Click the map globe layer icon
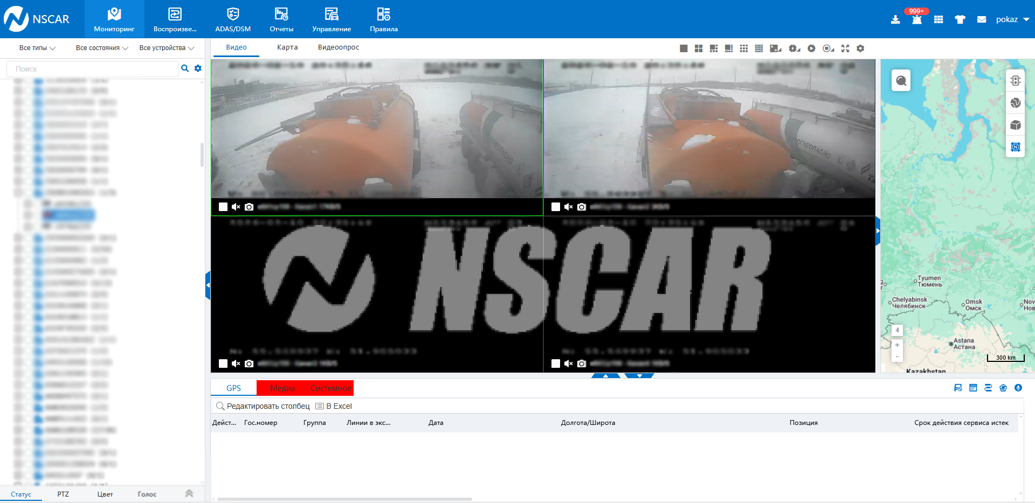The width and height of the screenshot is (1035, 503). tap(1016, 103)
